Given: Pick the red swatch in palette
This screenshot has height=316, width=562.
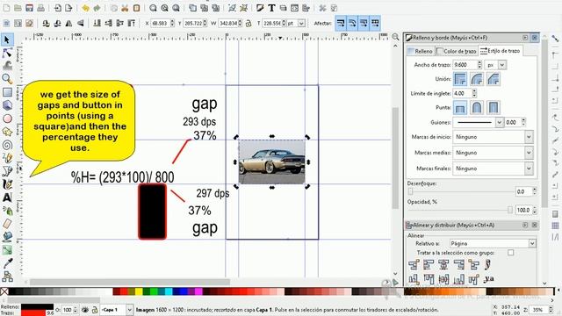Looking at the screenshot, I should click(124, 291).
